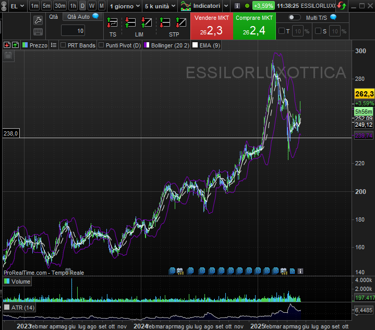Screen dimensions: 375x330
Task: Click the ProRealTime.com - Tempo Reale text
Action: 44,273
